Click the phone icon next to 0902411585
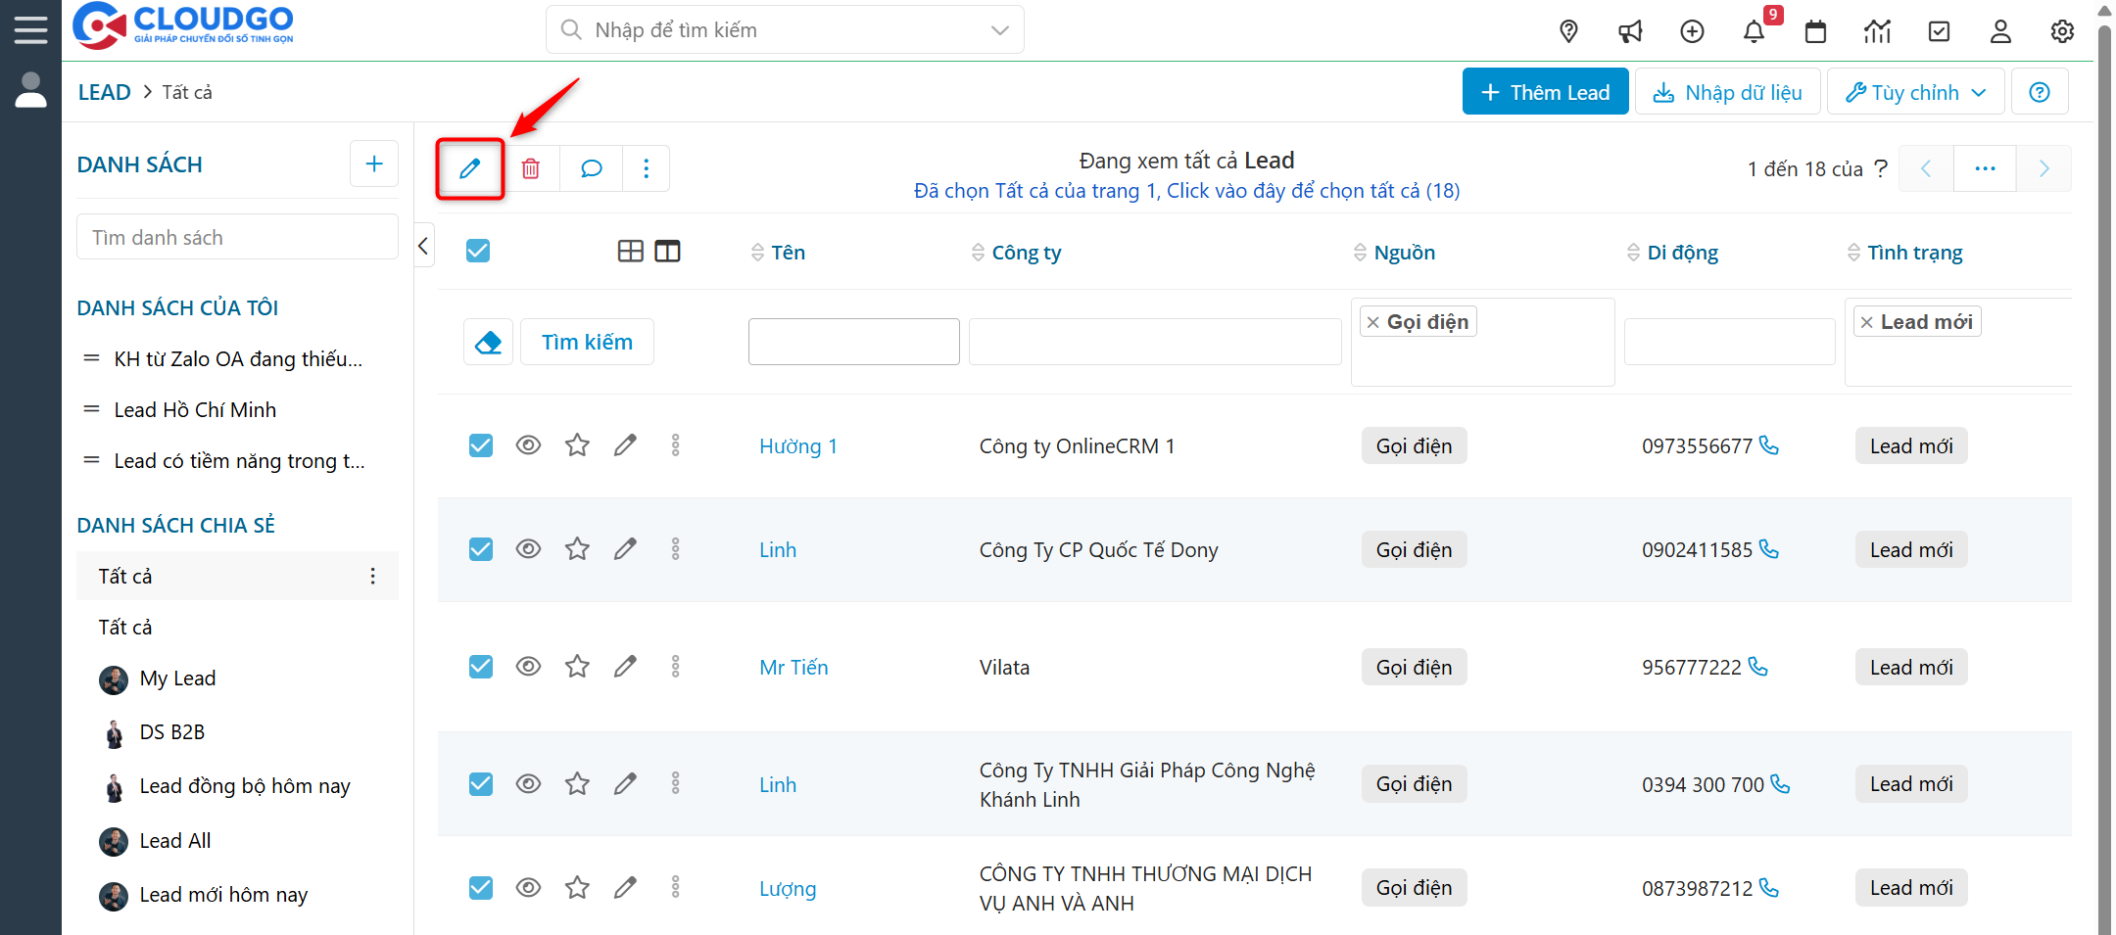Screen dimensions: 2116x935 pos(1769,549)
